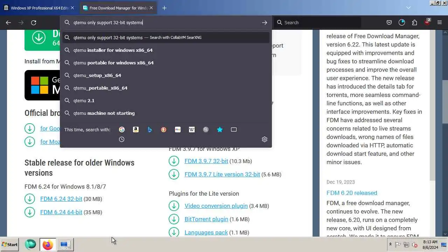Search open tabs via the tab icon
This screenshot has height=252, width=448.
pos(234,129)
